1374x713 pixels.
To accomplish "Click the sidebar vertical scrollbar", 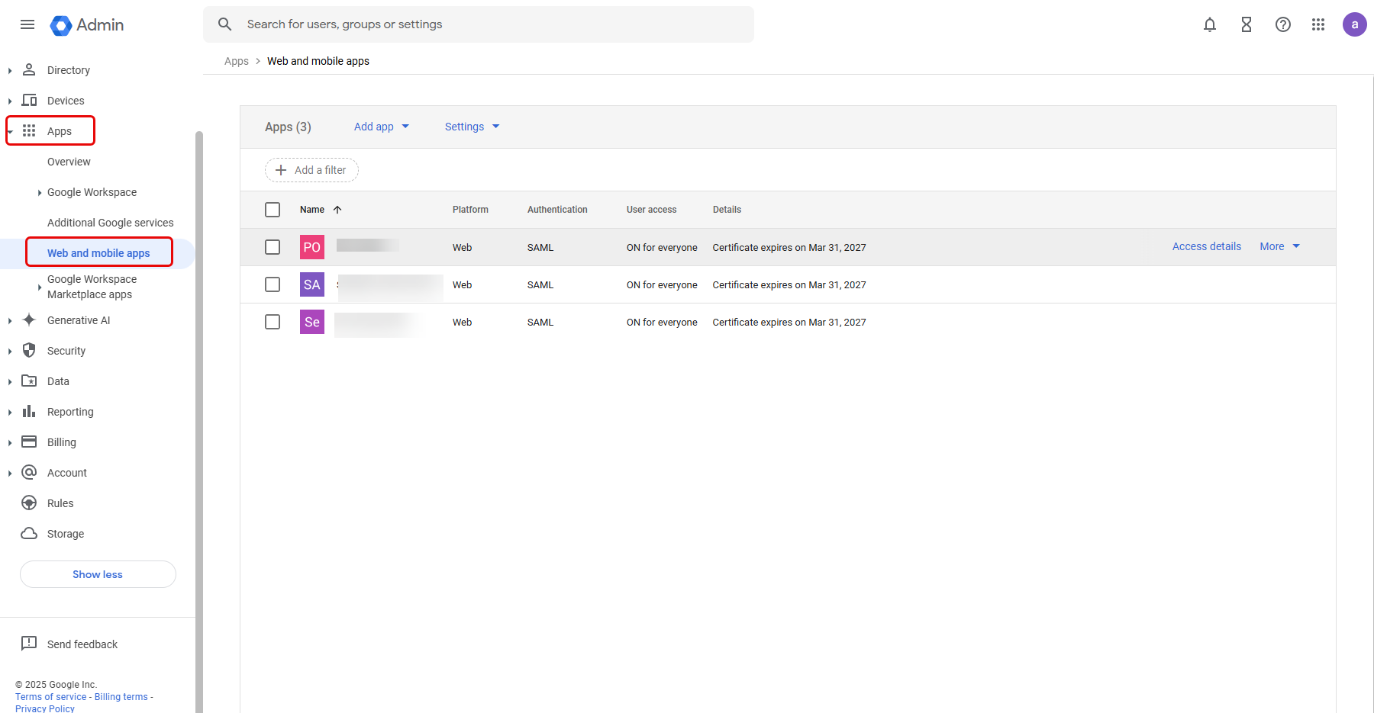I will (x=199, y=381).
